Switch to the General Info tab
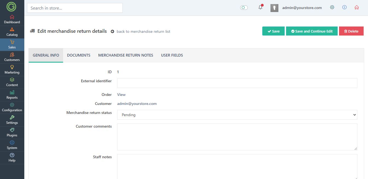 (46, 55)
